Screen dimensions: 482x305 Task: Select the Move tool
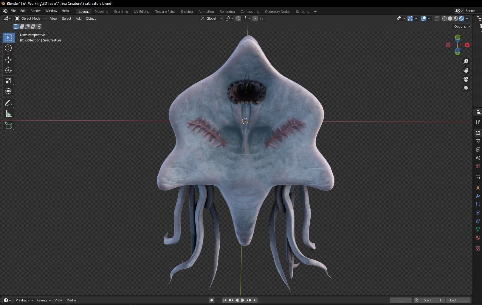(8, 60)
